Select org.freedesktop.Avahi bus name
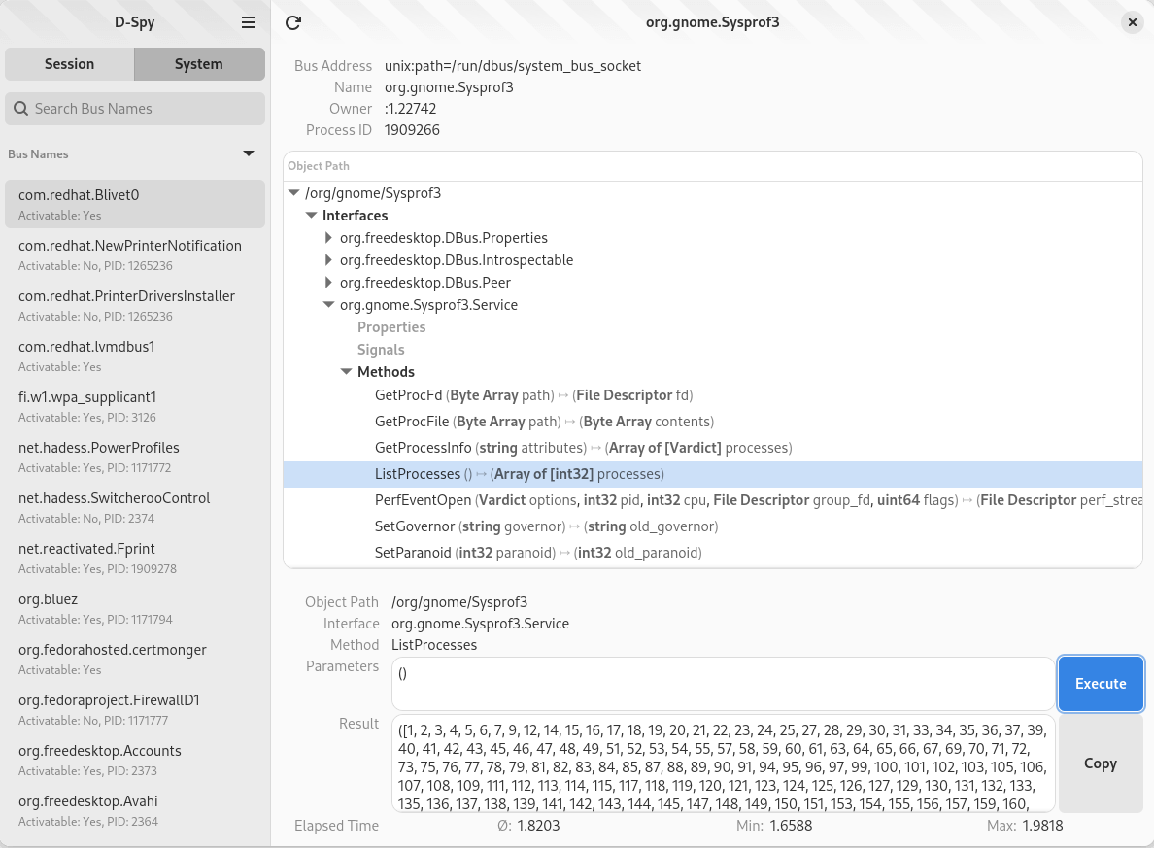The width and height of the screenshot is (1154, 848). coord(135,810)
